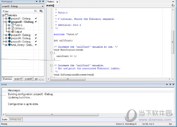Pin the Build panel
The image size is (177, 127).
[x=170, y=84]
